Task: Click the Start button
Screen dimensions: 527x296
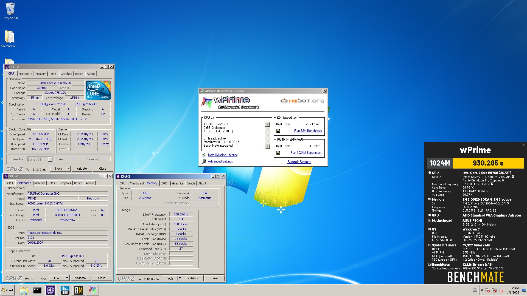Action: coord(7,290)
